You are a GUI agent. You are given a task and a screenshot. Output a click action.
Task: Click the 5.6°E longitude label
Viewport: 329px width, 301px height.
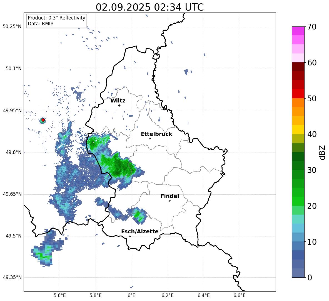pyautogui.click(x=60, y=296)
